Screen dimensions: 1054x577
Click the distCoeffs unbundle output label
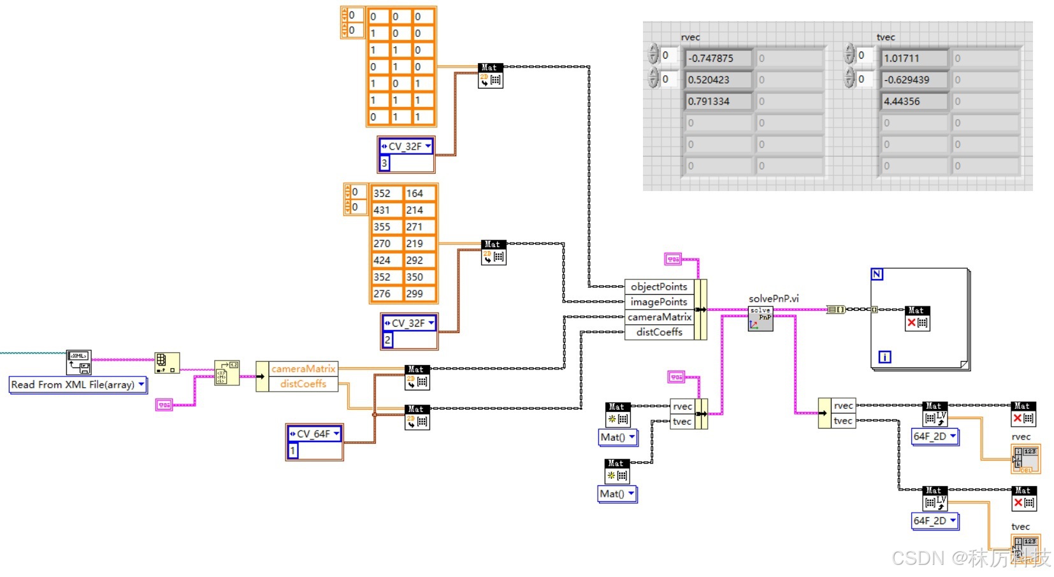(303, 384)
